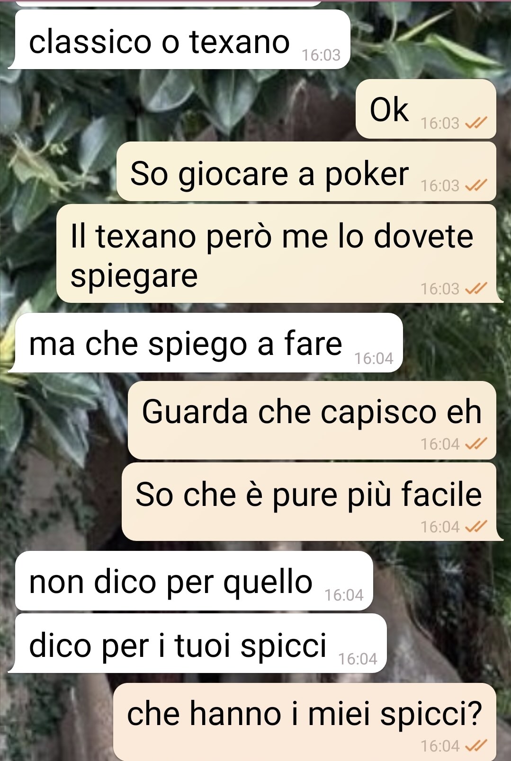The height and width of the screenshot is (761, 511).
Task: Click the 16:04 timestamp on 'non dico per quello'
Action: click(x=344, y=594)
